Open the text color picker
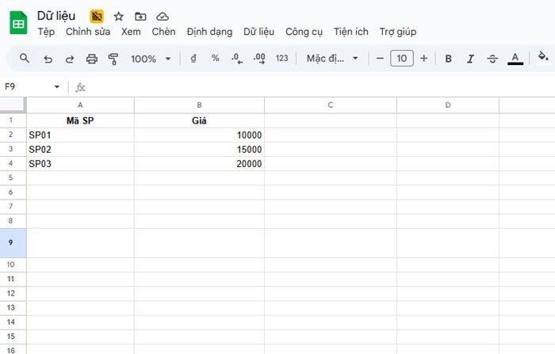555x354 pixels. click(515, 59)
